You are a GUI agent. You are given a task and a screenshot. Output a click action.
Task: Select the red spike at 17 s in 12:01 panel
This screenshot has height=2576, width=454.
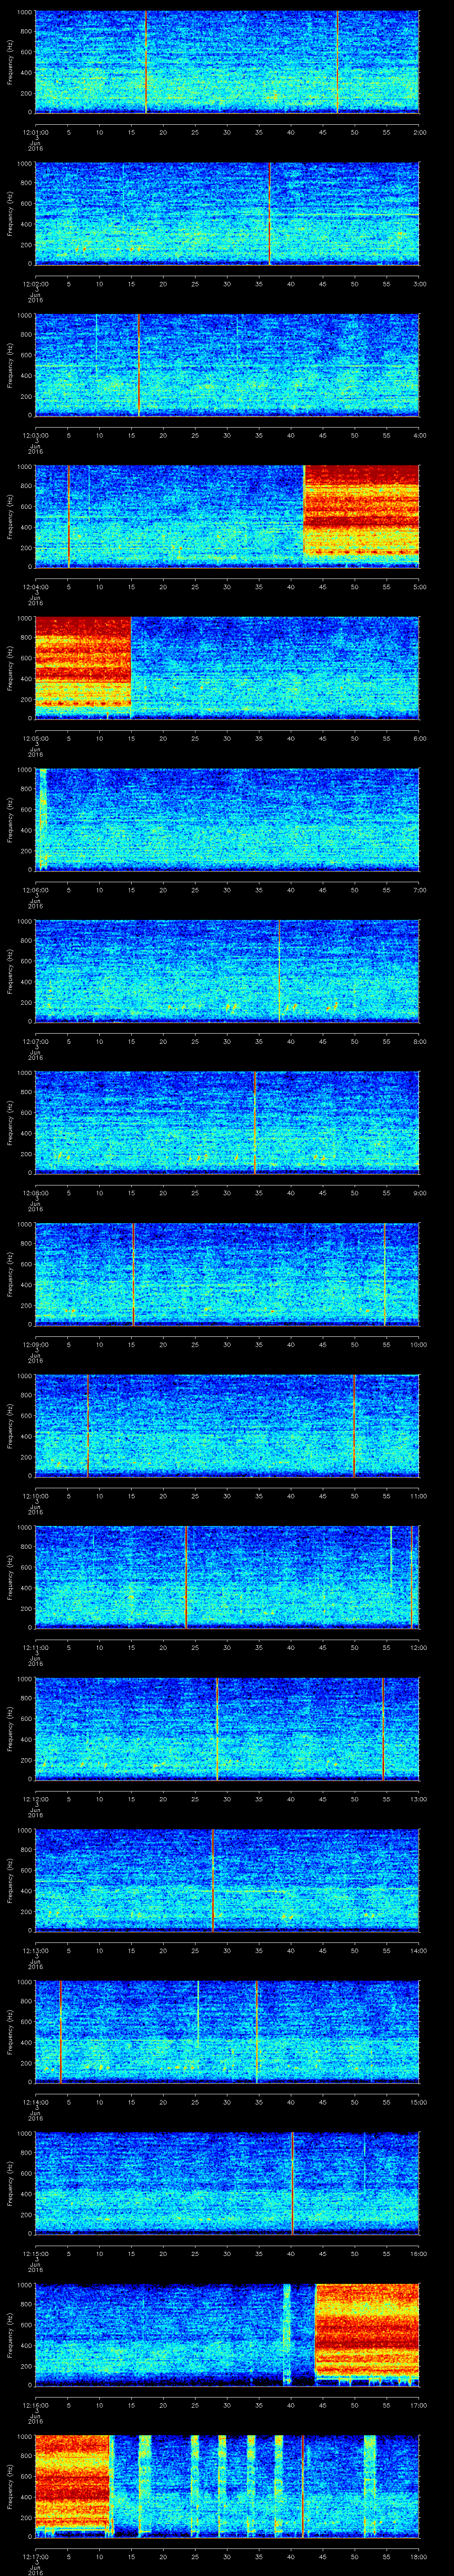tap(146, 62)
